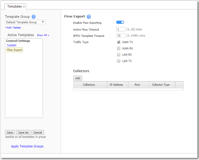Click Port column header
This screenshot has width=199, height=160.
pos(139,85)
